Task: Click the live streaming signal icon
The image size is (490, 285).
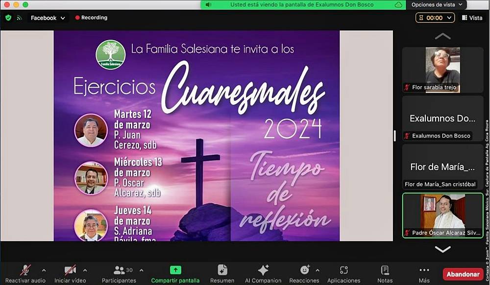Action: (20, 18)
